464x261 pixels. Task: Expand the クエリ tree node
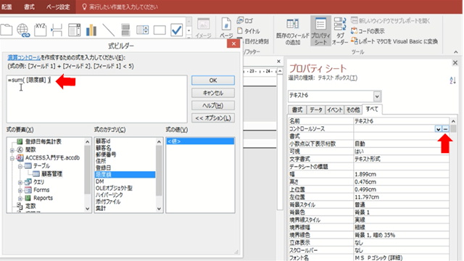(x=20, y=182)
